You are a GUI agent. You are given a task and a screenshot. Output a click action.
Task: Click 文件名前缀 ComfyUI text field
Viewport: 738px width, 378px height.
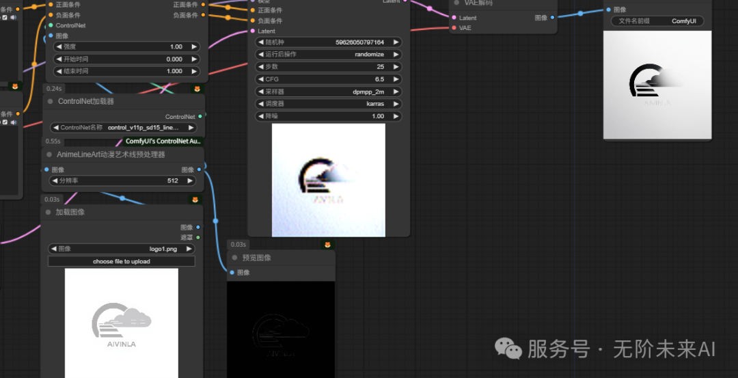[657, 21]
